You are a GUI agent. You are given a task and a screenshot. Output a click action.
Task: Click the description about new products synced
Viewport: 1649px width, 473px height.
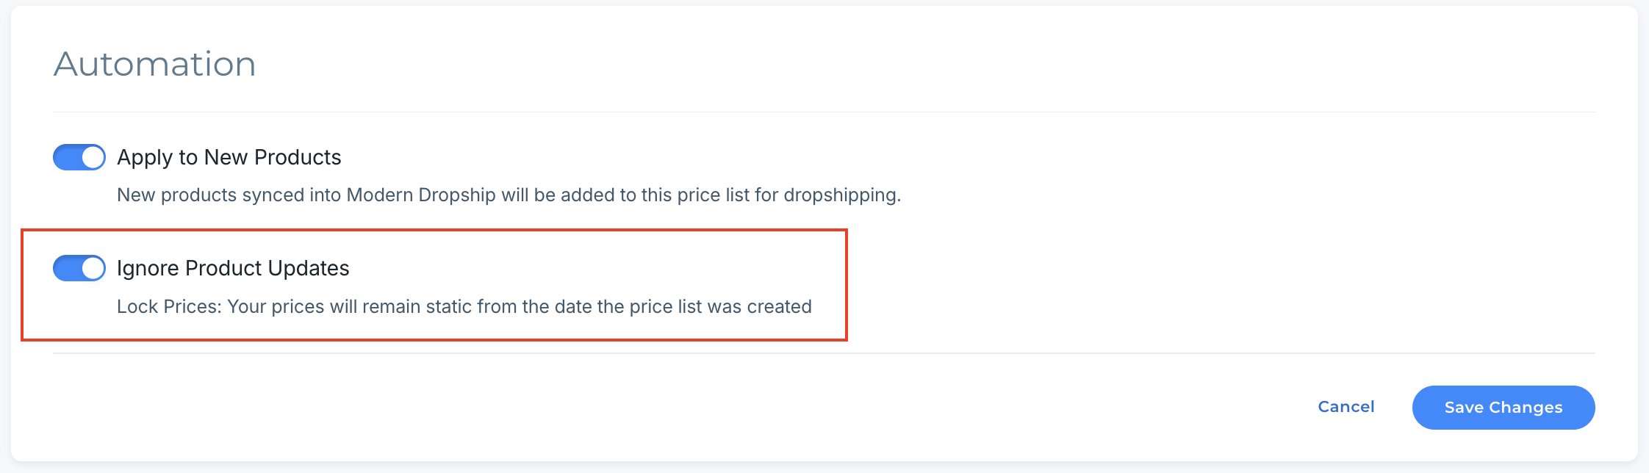[509, 195]
